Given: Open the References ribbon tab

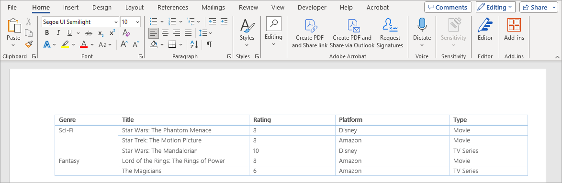Looking at the screenshot, I should [x=173, y=7].
